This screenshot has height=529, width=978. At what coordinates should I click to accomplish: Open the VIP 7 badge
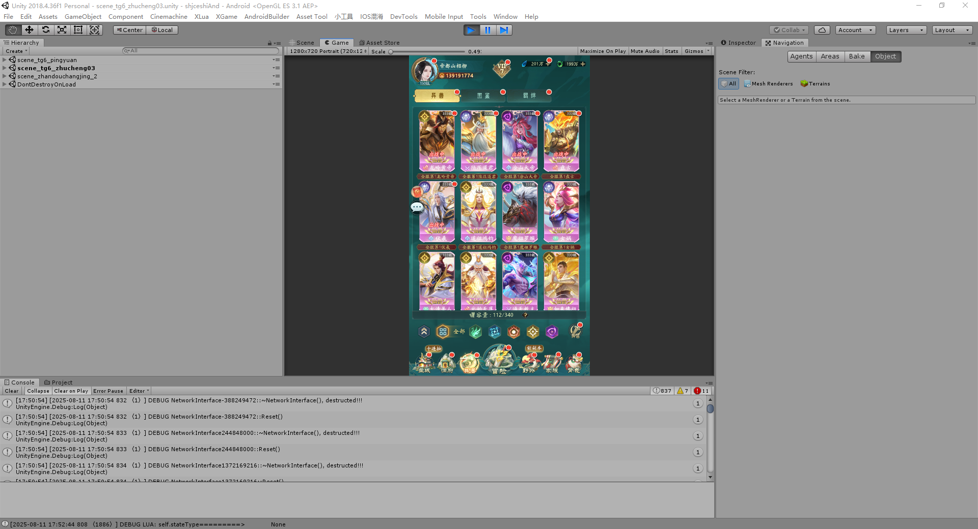502,68
